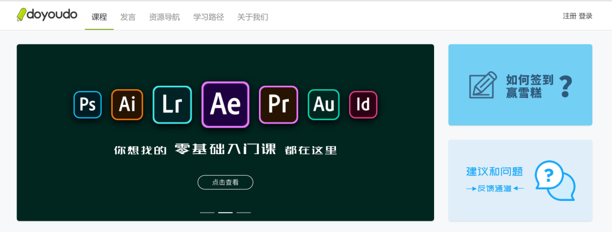Click the 点击查看 button
The height and width of the screenshot is (232, 612).
coord(225,182)
